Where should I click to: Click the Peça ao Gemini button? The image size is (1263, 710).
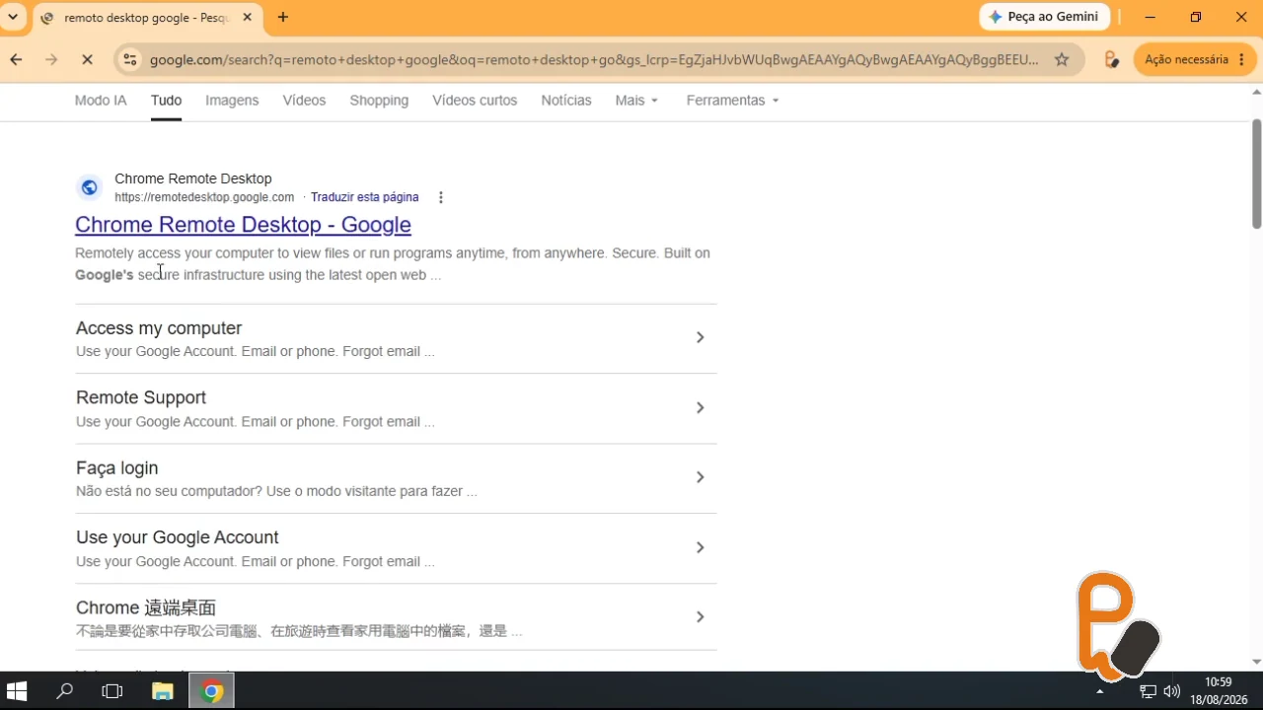[1045, 17]
